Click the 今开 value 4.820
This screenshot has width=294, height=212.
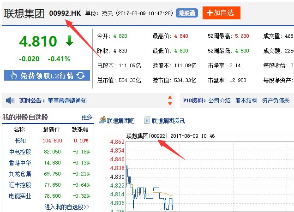pyautogui.click(x=120, y=36)
